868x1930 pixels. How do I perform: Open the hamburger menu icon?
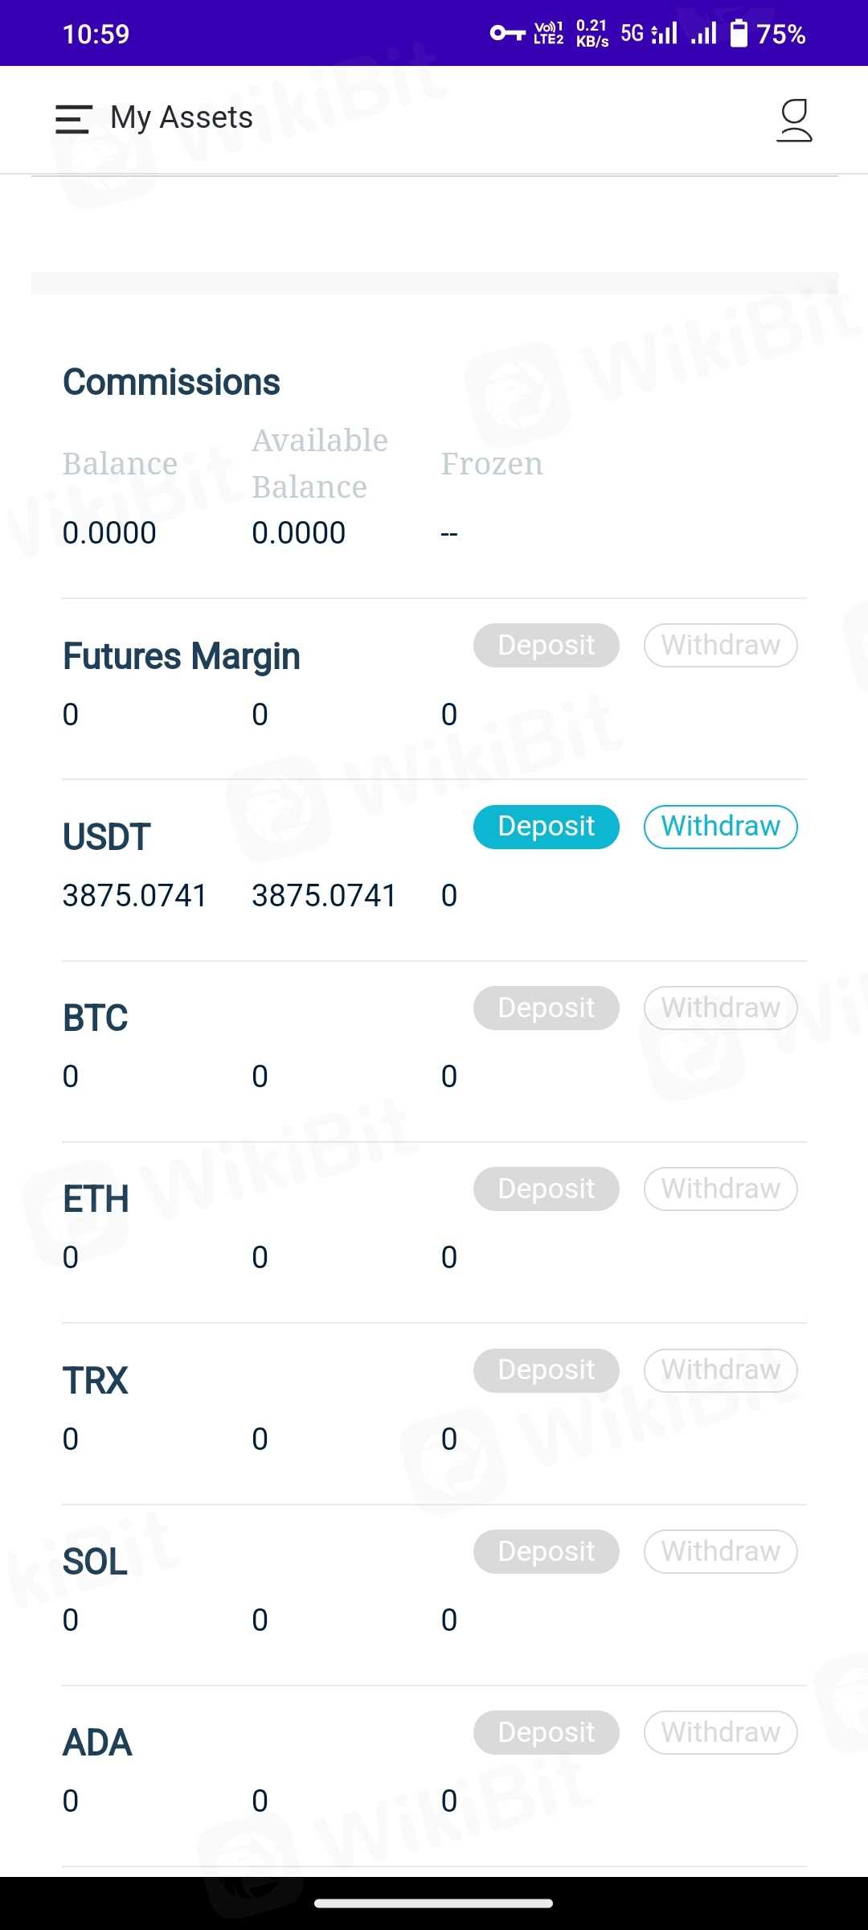pyautogui.click(x=73, y=119)
